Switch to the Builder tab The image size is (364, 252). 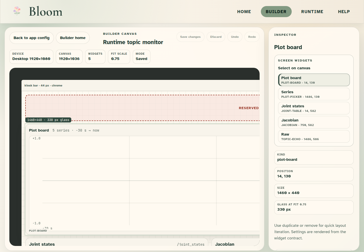click(276, 12)
